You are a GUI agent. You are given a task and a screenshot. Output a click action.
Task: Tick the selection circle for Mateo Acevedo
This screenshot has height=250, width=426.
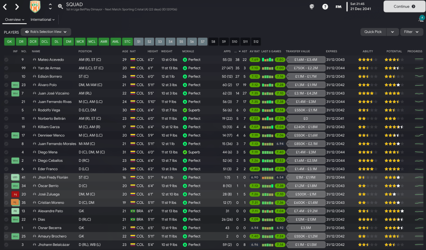coord(6,60)
